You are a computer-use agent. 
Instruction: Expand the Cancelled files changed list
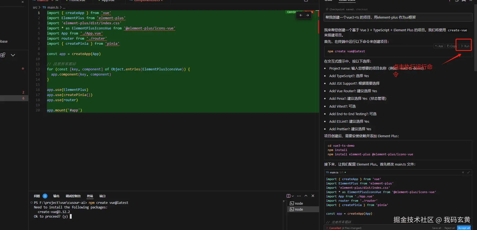[x=327, y=228]
